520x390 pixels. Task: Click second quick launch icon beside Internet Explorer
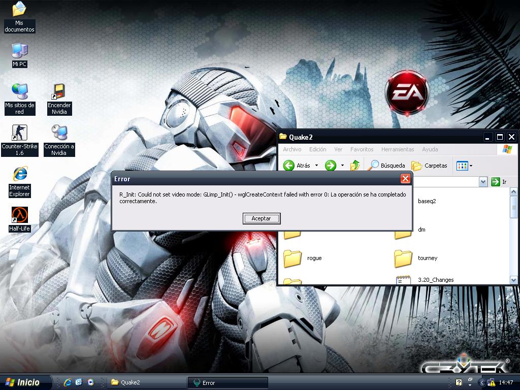pos(79,382)
